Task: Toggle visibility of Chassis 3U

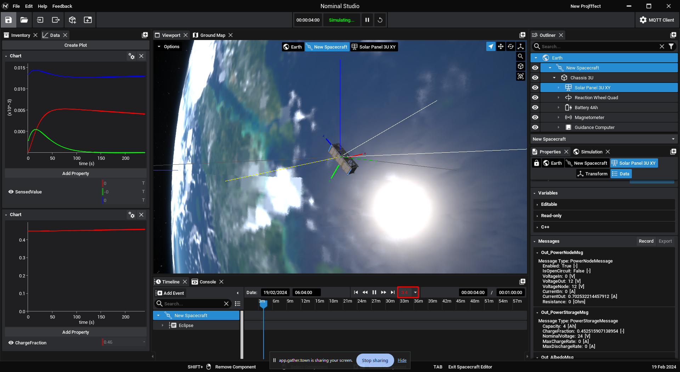Action: [x=535, y=78]
